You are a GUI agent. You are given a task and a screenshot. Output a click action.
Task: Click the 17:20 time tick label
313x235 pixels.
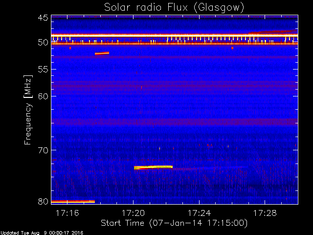pyautogui.click(x=133, y=213)
